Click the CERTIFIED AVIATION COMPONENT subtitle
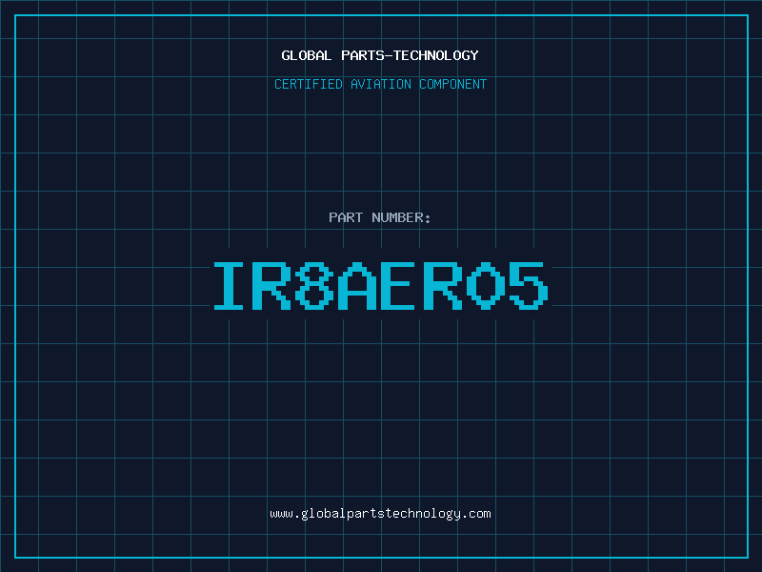Viewport: 762px width, 572px height. tap(380, 84)
